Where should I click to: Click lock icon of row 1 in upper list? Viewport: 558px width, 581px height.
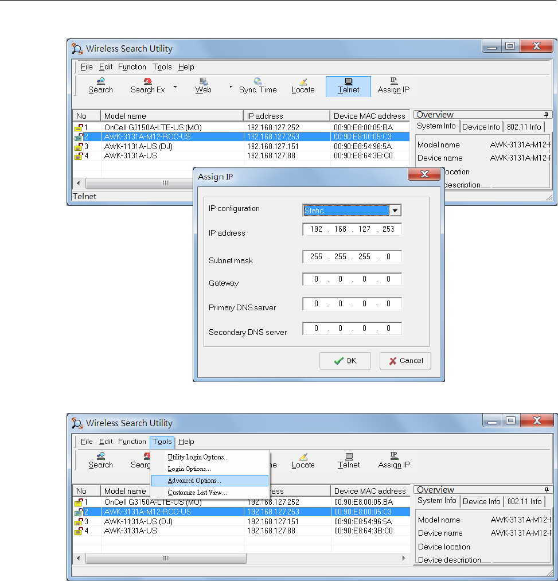pos(79,128)
